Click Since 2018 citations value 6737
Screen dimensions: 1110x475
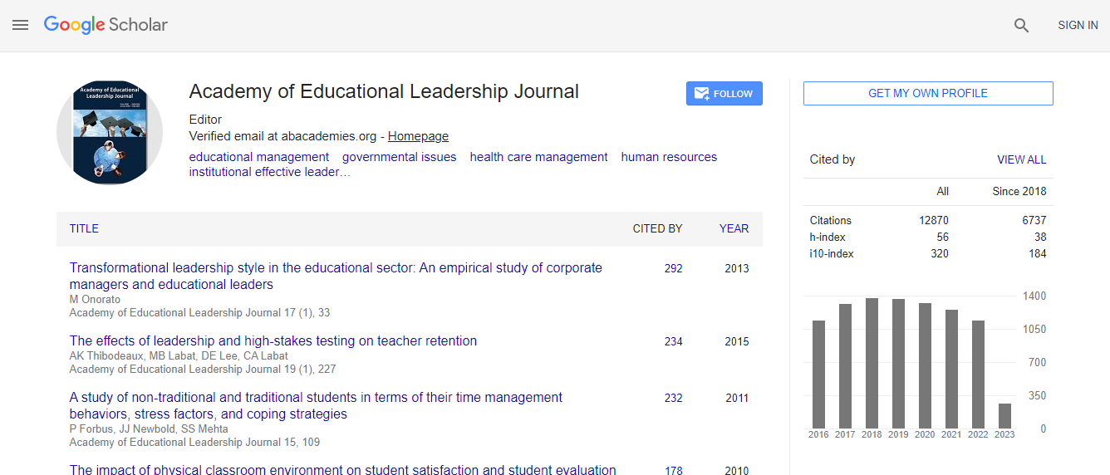click(x=1034, y=220)
